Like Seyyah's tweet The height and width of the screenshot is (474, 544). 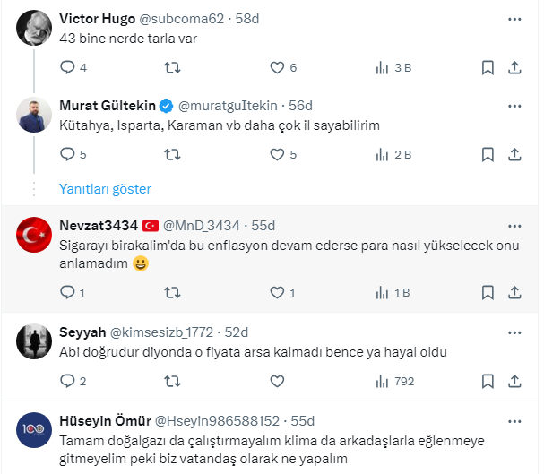coord(277,381)
